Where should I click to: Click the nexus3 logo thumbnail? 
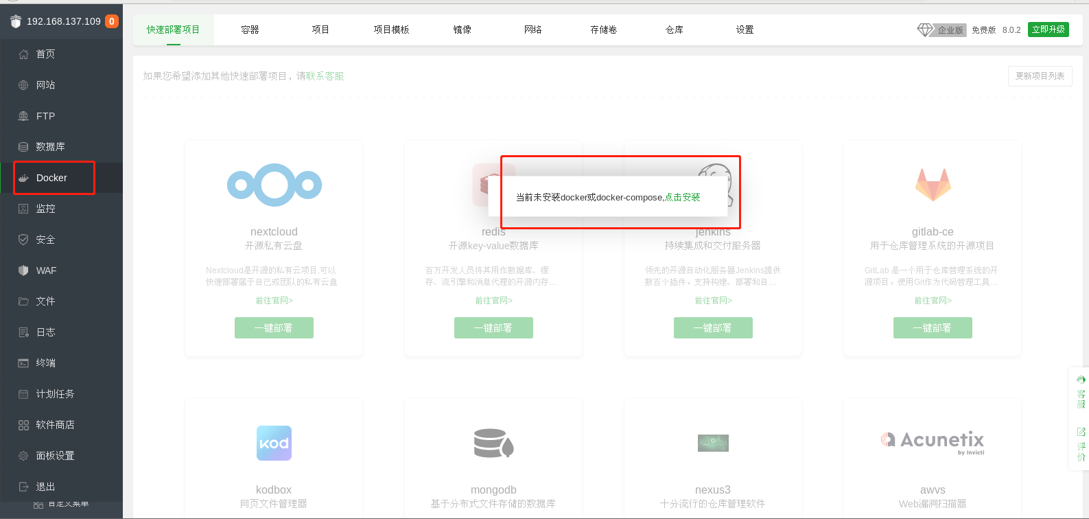713,443
